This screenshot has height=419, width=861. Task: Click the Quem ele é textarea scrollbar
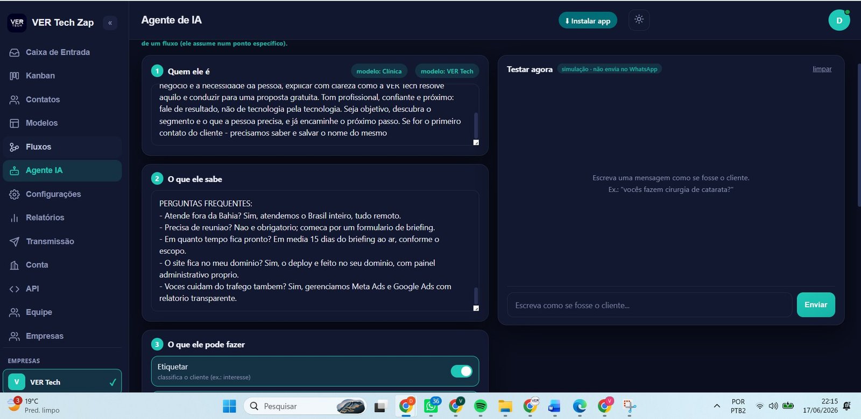476,125
